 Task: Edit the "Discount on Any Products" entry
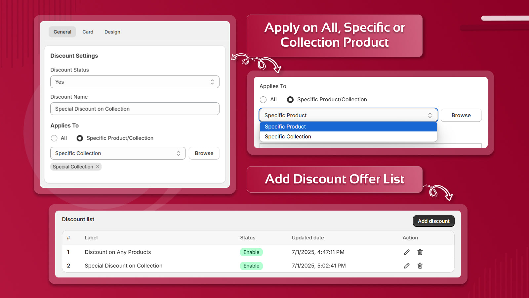(x=406, y=252)
